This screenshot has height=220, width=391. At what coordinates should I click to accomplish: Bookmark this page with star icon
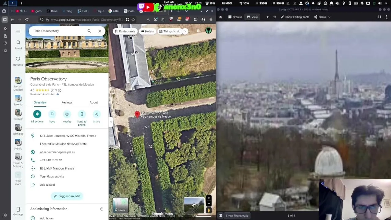click(x=133, y=20)
